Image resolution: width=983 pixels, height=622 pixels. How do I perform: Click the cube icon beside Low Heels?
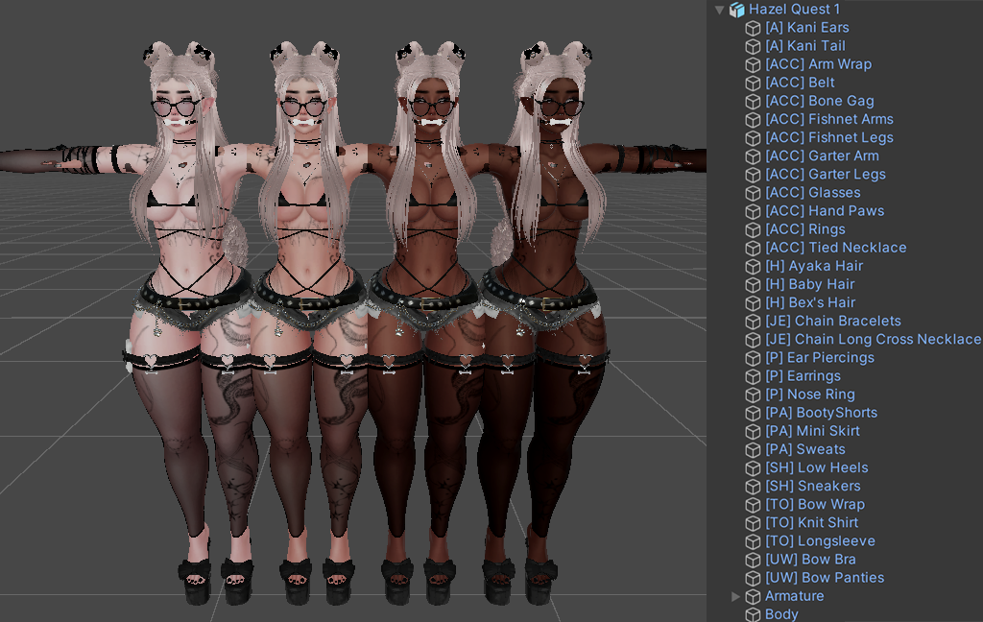(x=753, y=468)
